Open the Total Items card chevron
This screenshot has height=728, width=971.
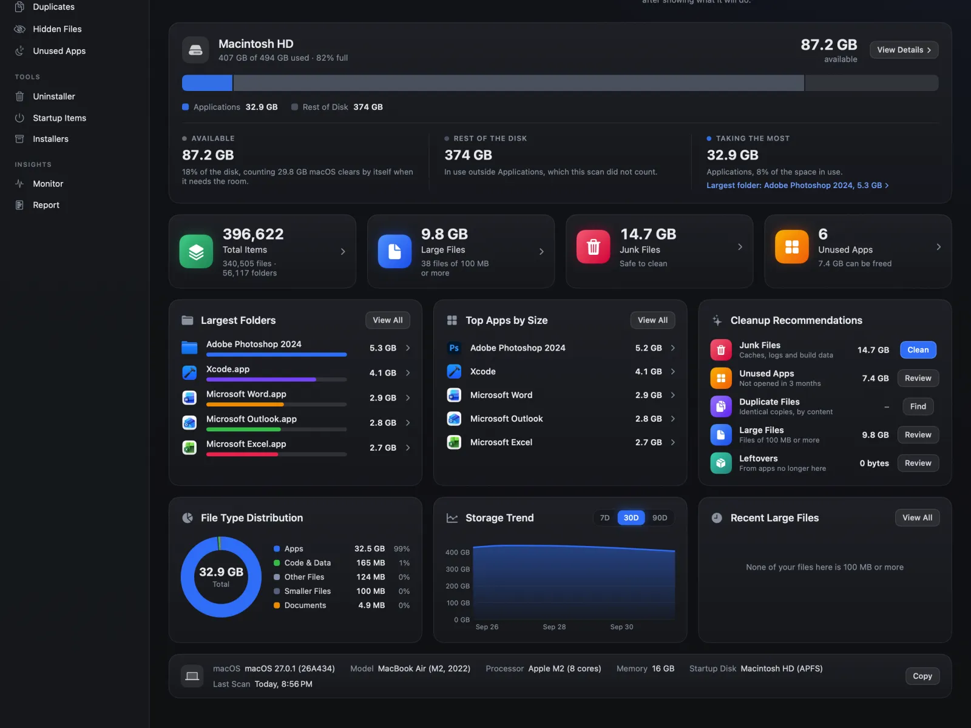(343, 251)
